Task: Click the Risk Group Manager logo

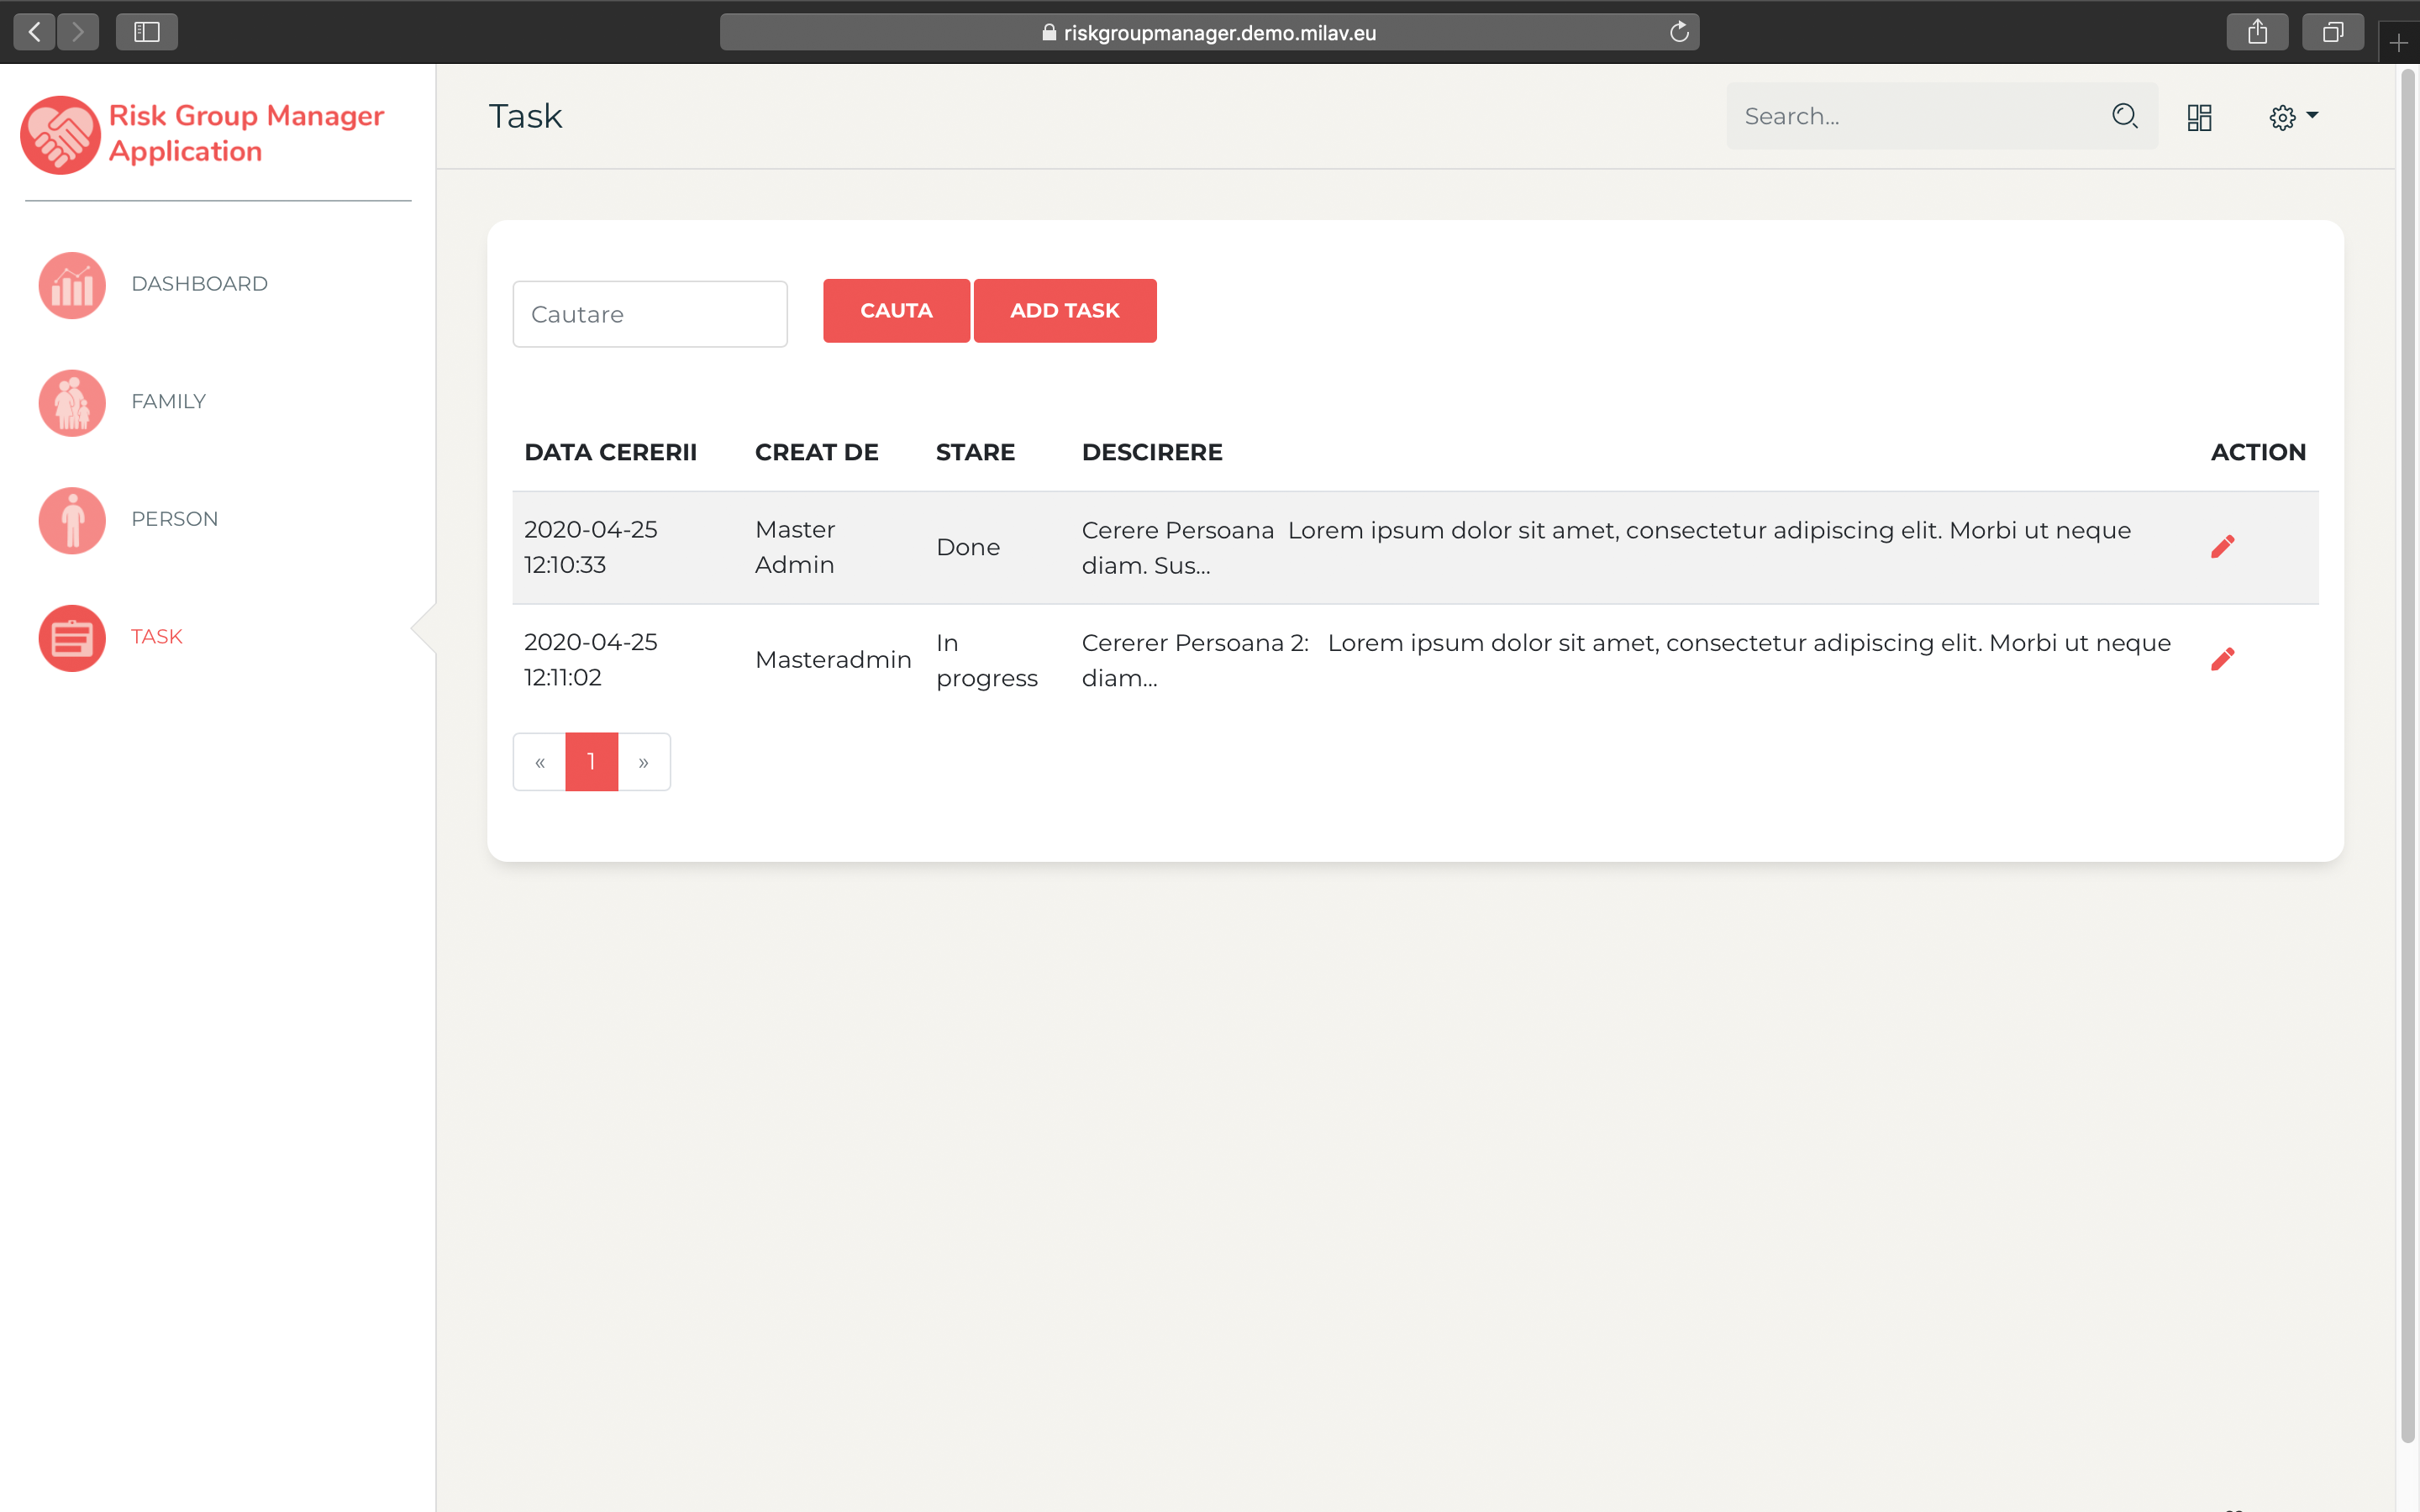Action: [60, 135]
